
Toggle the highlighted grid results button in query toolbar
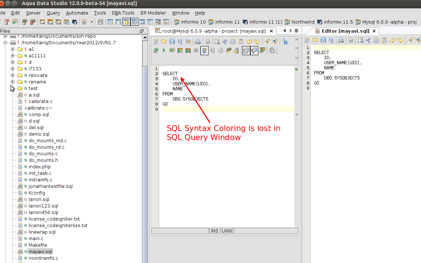pos(246,50)
